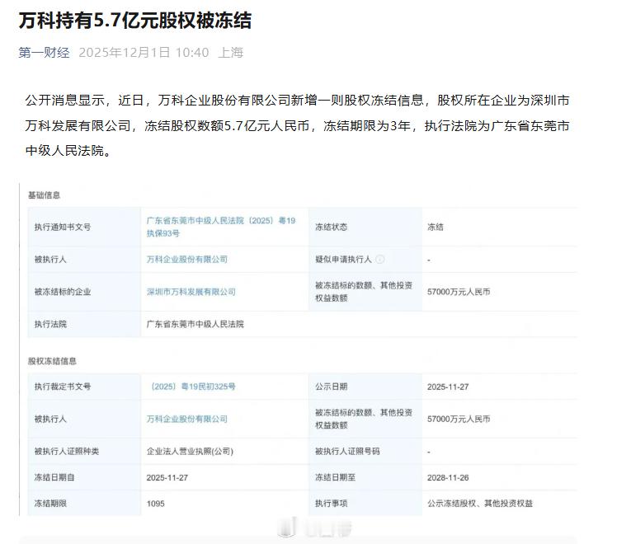Image resolution: width=631 pixels, height=544 pixels.
Task: Click the 2028-11-26 end date value
Action: coord(448,478)
